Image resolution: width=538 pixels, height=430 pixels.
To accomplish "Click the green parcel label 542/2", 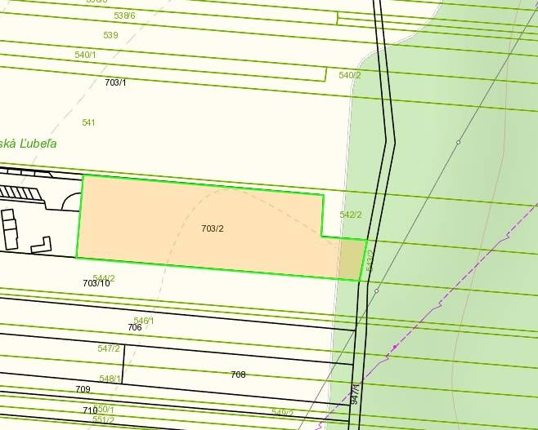I will (x=350, y=215).
